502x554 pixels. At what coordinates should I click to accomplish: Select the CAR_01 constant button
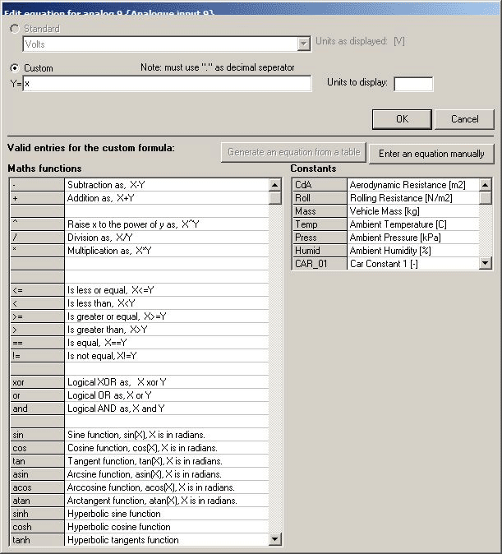click(x=319, y=264)
